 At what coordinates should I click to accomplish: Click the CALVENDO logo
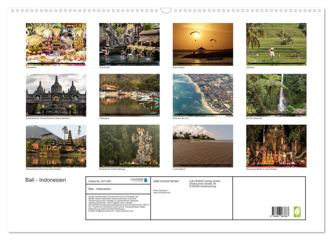(136, 180)
